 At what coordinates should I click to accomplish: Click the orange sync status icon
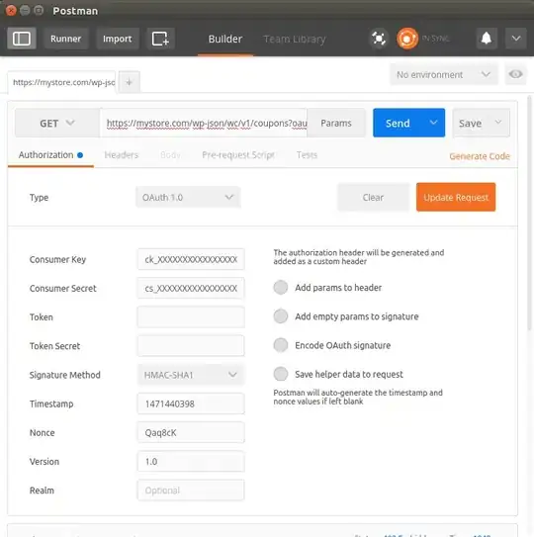[x=407, y=39]
